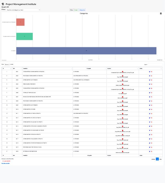Focus the table Search input field
This screenshot has height=183, width=165.
155,64
